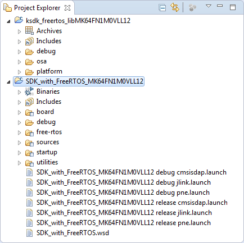
Task: Close the Project Explorer tab
Action: 67,8
